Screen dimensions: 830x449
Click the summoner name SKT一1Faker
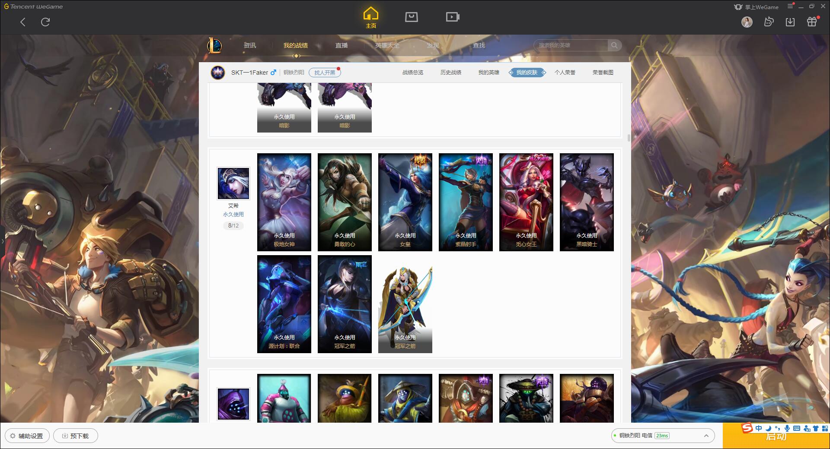(x=249, y=73)
